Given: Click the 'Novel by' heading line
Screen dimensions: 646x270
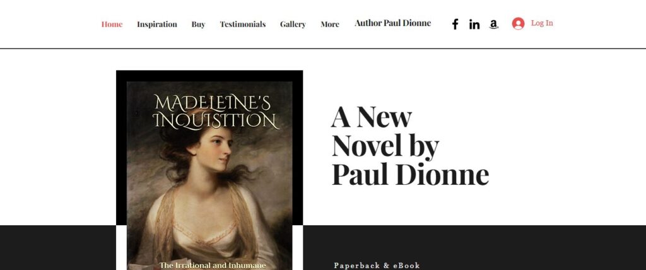Looking at the screenshot, I should point(385,146).
